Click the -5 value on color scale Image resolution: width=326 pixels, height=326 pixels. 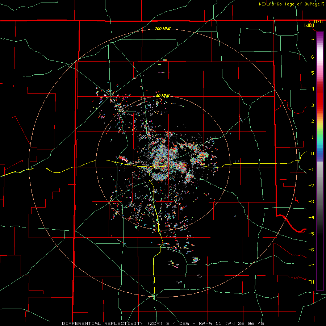(311, 234)
